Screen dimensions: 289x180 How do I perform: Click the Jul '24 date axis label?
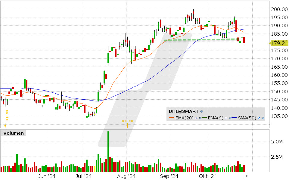[84, 176]
